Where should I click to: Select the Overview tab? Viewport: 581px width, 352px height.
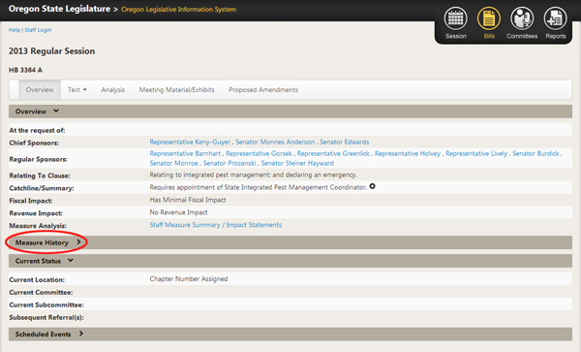click(40, 90)
